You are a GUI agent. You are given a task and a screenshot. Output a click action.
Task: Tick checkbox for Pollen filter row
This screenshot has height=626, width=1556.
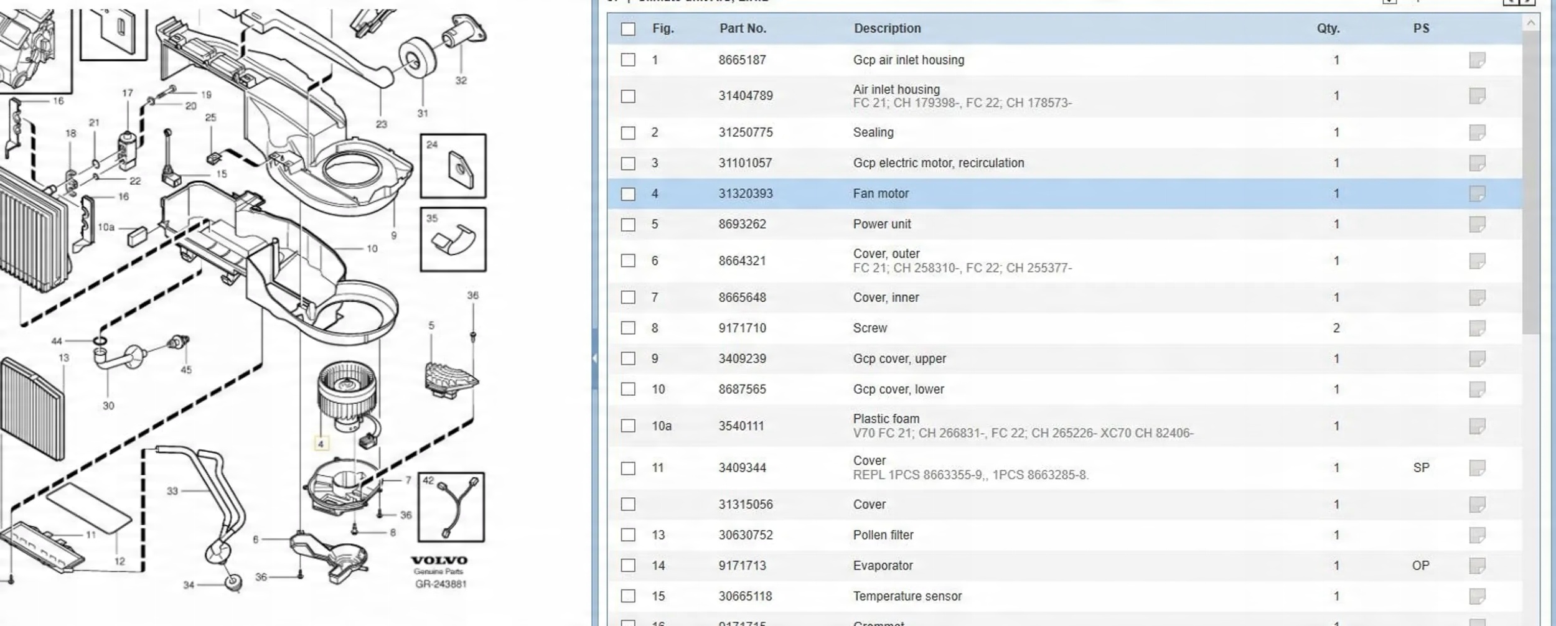coord(628,535)
